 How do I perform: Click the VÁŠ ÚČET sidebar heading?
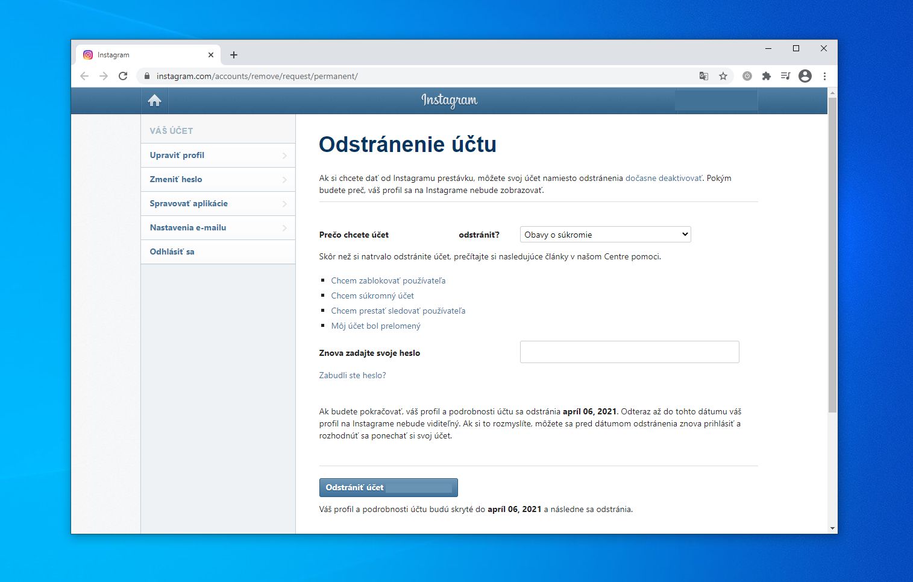[x=171, y=130]
